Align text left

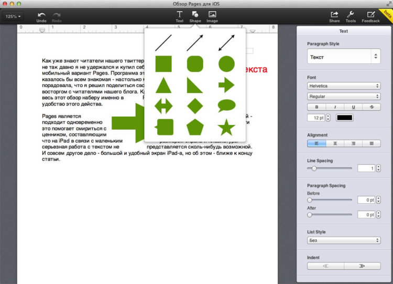tap(316, 143)
